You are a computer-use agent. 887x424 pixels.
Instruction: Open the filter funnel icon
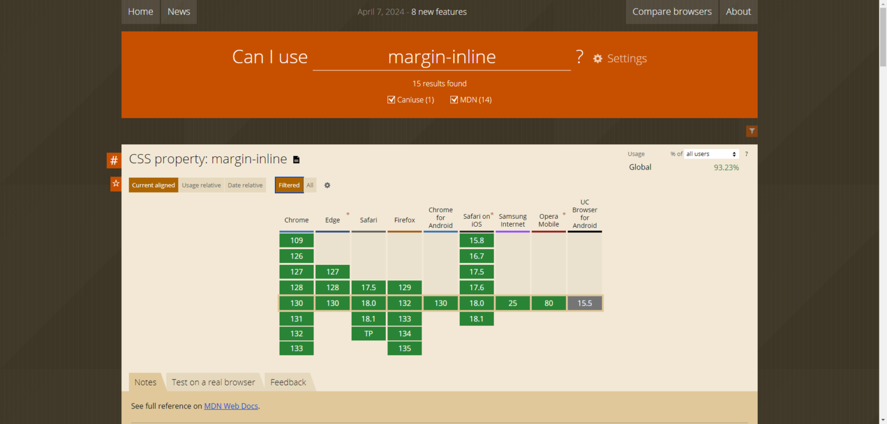pyautogui.click(x=751, y=131)
